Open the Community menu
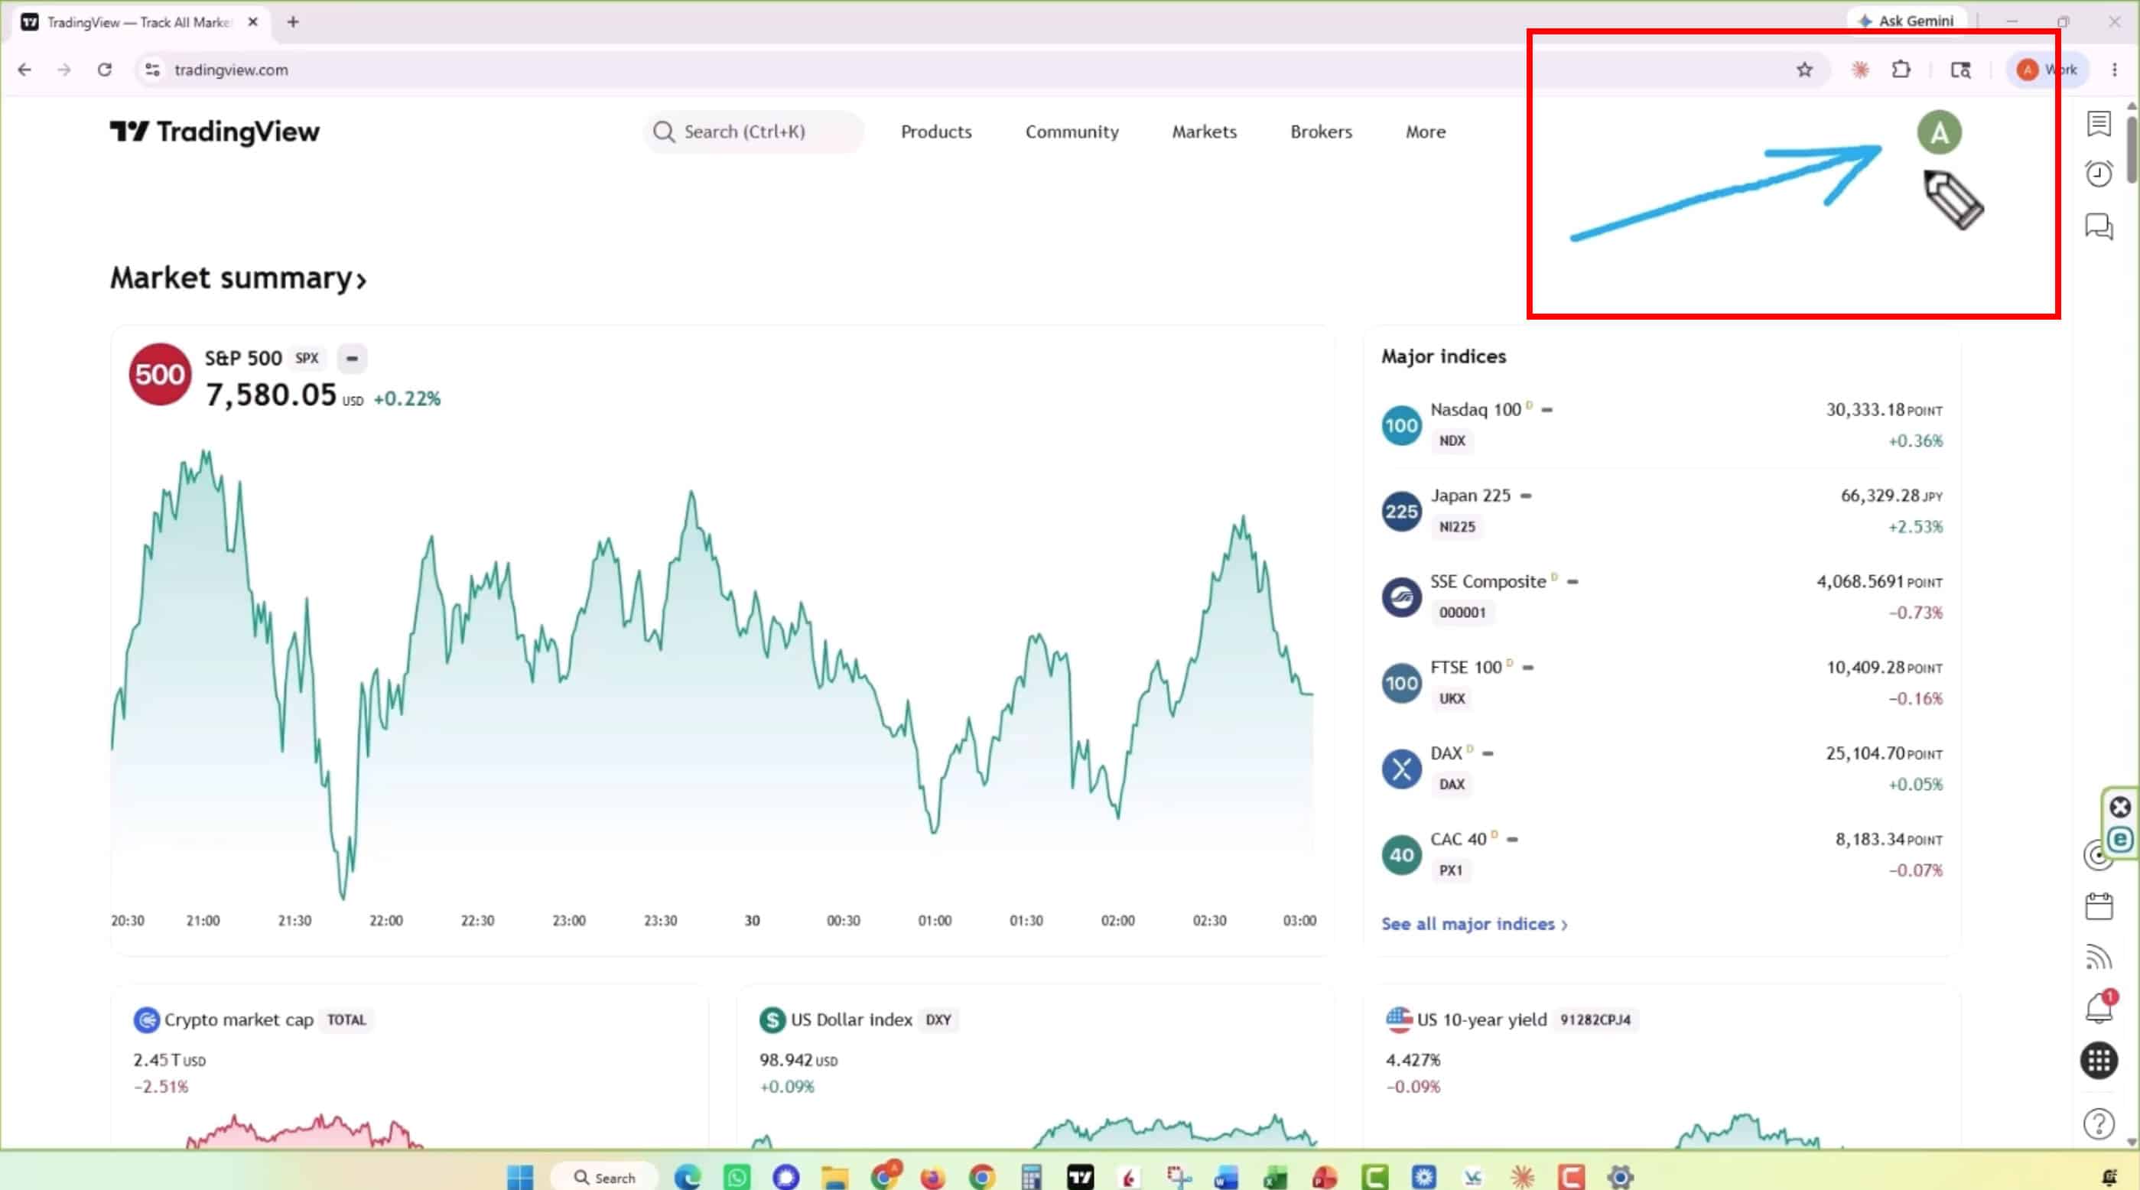 [x=1072, y=132]
